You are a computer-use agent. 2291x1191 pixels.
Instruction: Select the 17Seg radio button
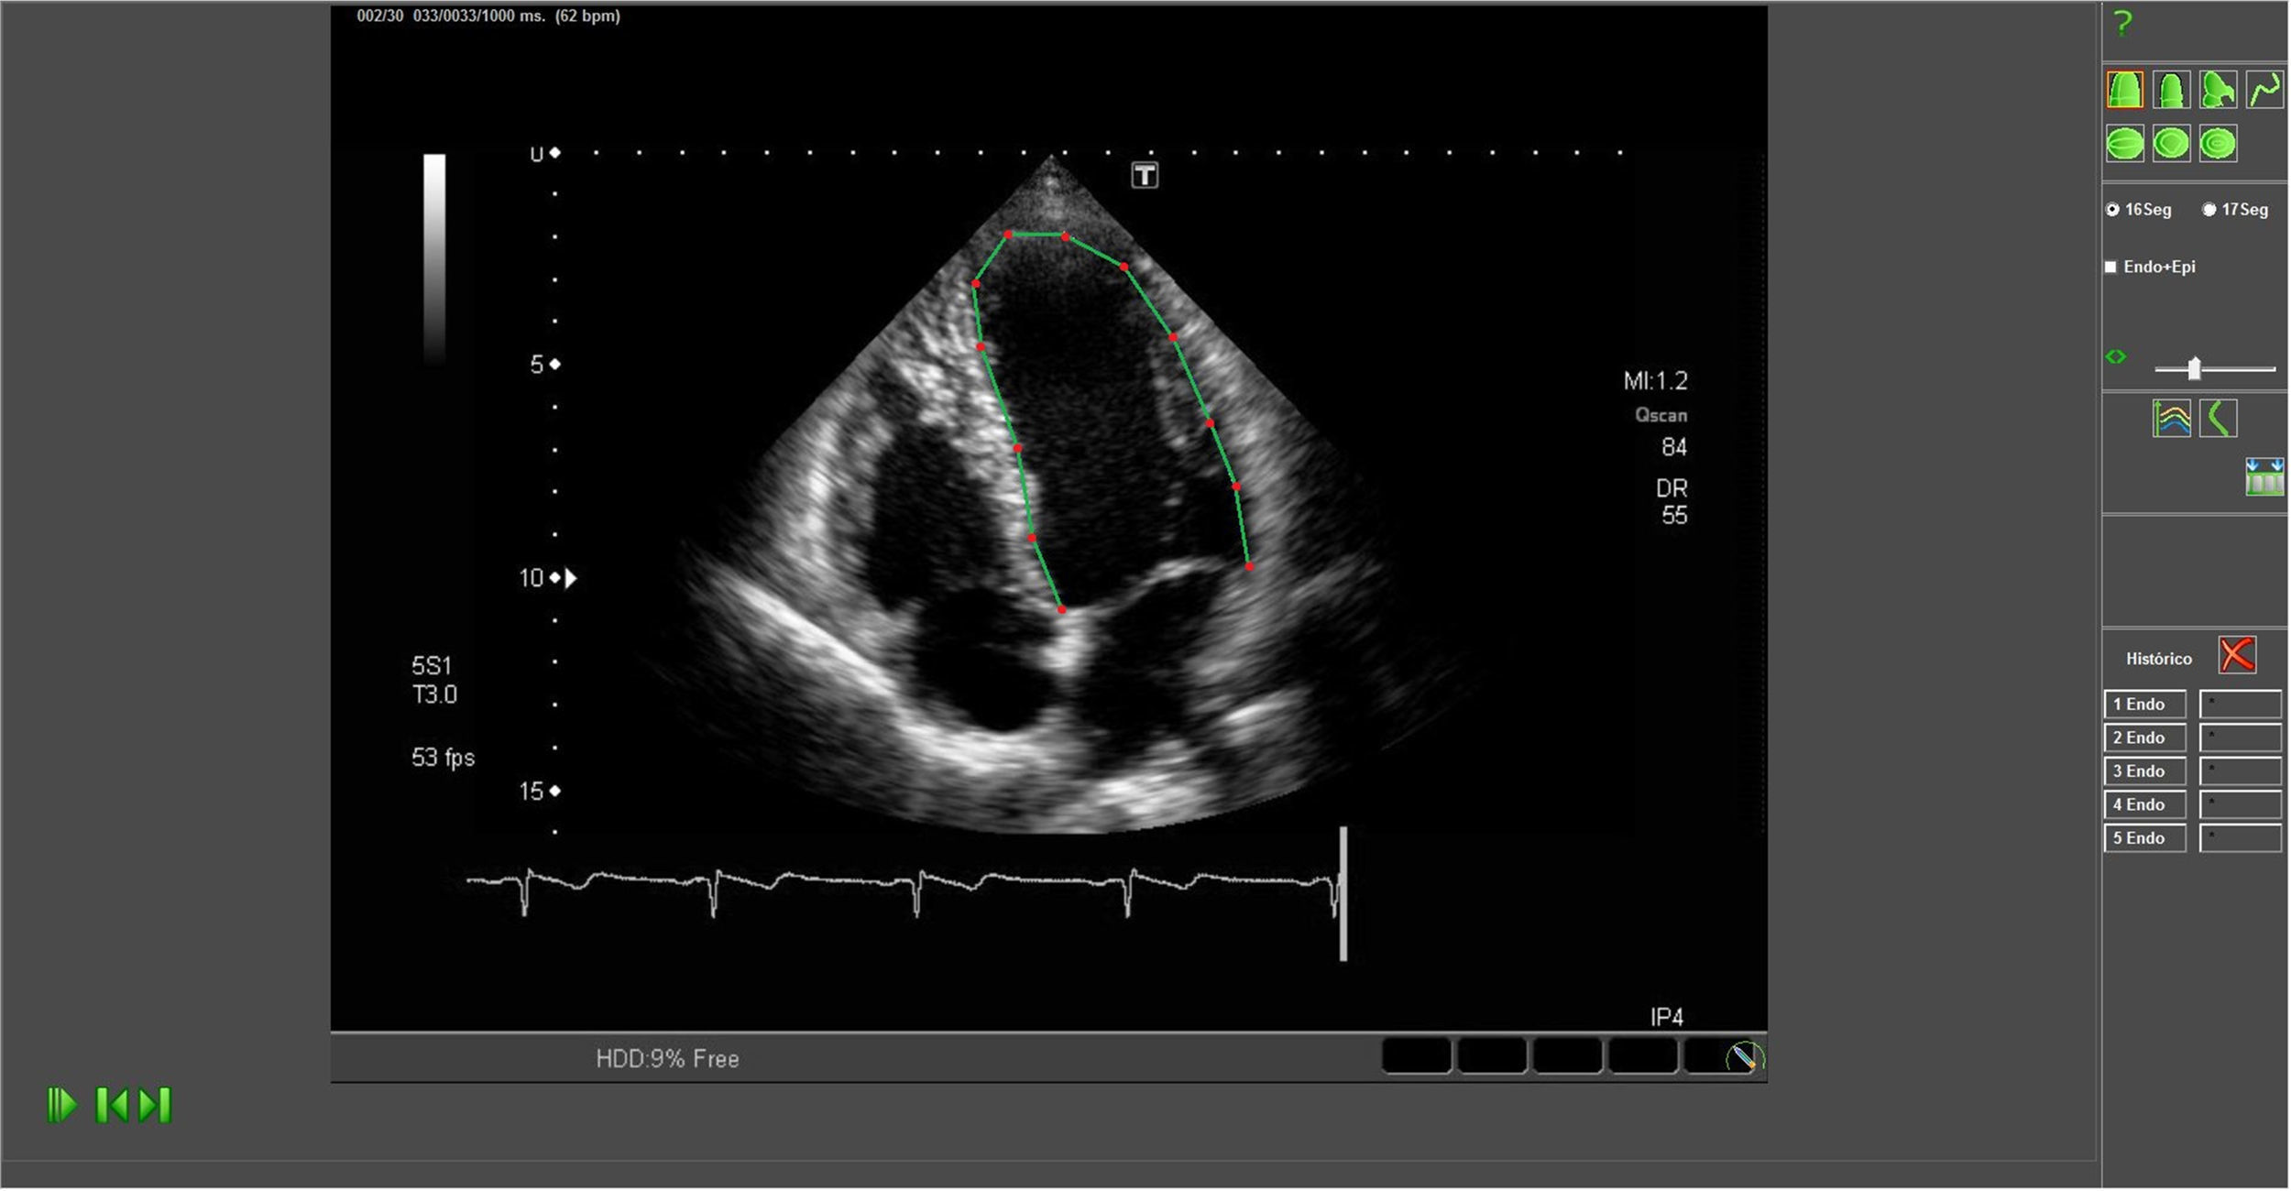pyautogui.click(x=2209, y=210)
